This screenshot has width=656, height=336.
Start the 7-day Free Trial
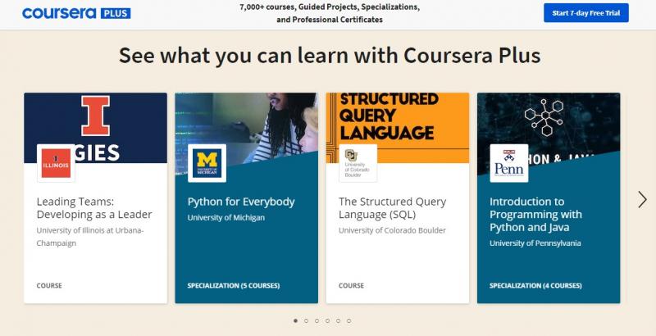pyautogui.click(x=585, y=13)
